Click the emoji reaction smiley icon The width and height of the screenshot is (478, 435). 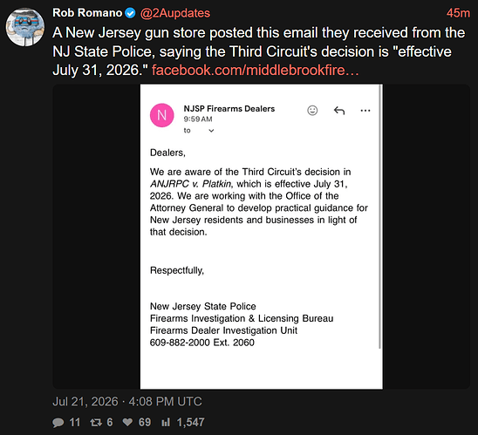[312, 110]
